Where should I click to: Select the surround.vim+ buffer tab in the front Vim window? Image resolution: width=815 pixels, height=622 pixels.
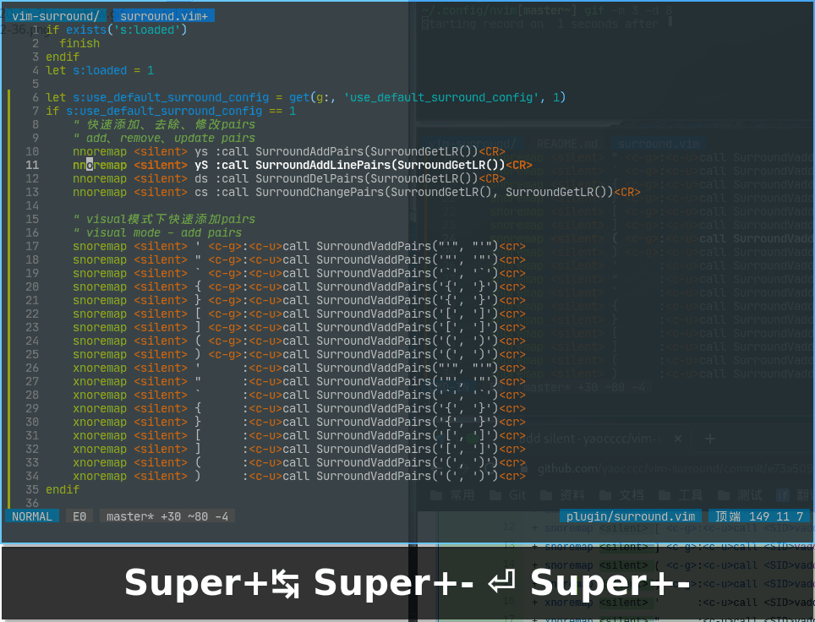point(164,16)
